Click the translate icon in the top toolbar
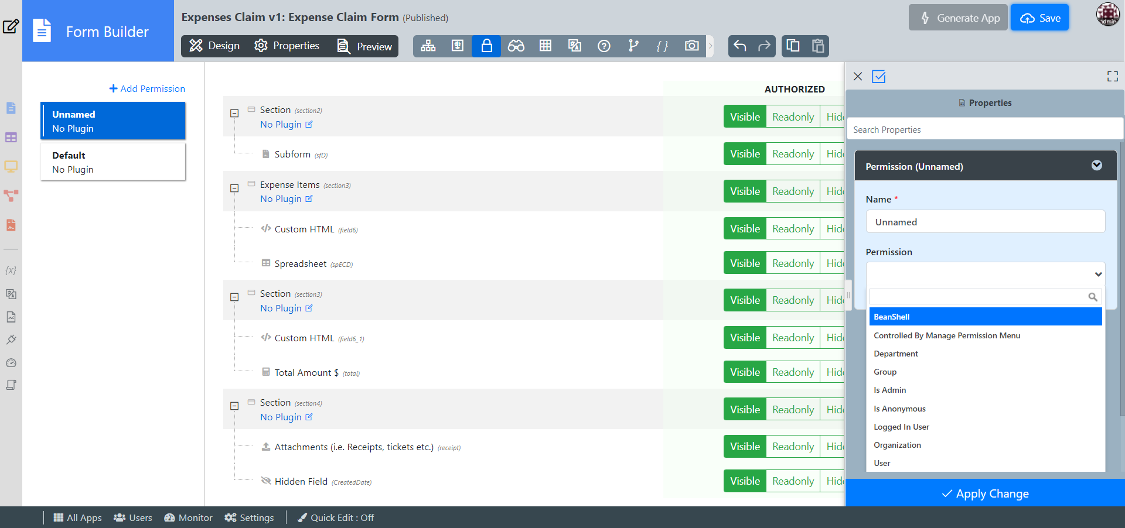This screenshot has width=1125, height=528. 575,46
